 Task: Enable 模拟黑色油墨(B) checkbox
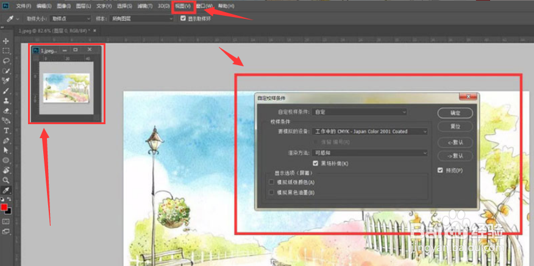(271, 192)
